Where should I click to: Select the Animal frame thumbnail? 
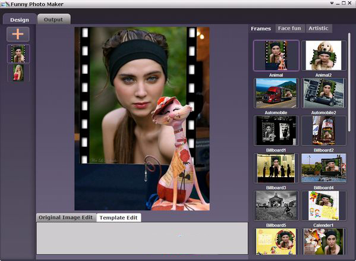tap(276, 55)
